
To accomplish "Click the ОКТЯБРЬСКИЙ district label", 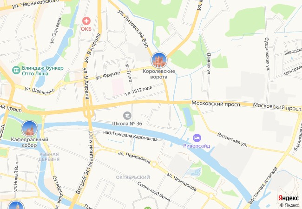I will click(x=133, y=177).
